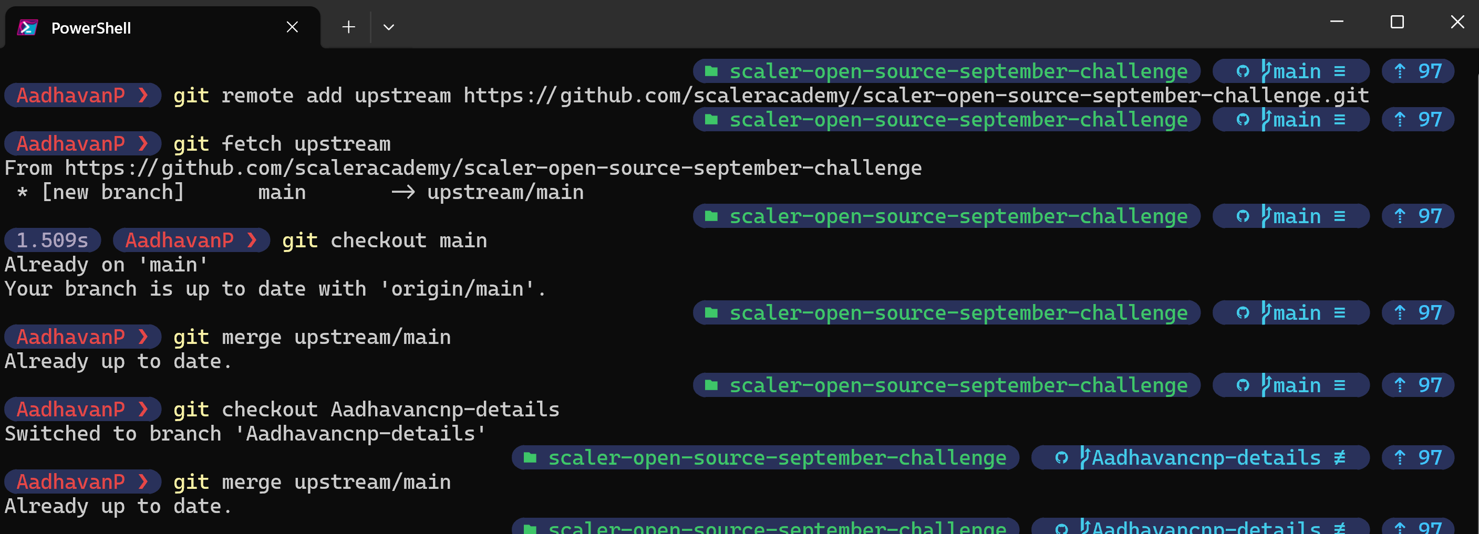Image resolution: width=1479 pixels, height=534 pixels.
Task: Click the GitHub octocat icon beside "main"
Action: [1244, 71]
